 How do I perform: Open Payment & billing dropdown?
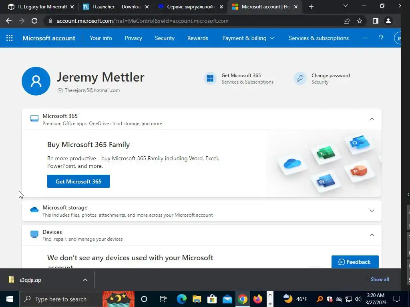[248, 38]
